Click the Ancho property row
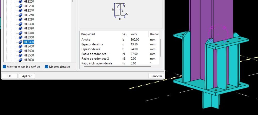This screenshot has width=258, height=115. coord(119,40)
